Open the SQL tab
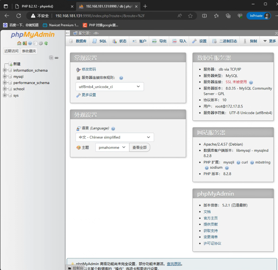This screenshot has width=278, height=270. 99,41
